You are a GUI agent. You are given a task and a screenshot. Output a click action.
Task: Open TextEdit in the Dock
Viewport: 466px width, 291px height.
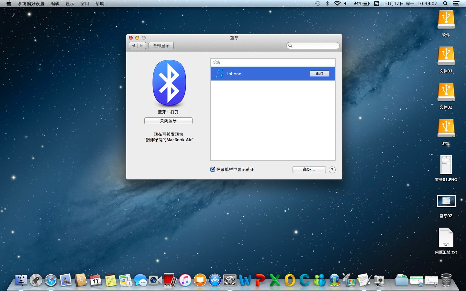364,280
